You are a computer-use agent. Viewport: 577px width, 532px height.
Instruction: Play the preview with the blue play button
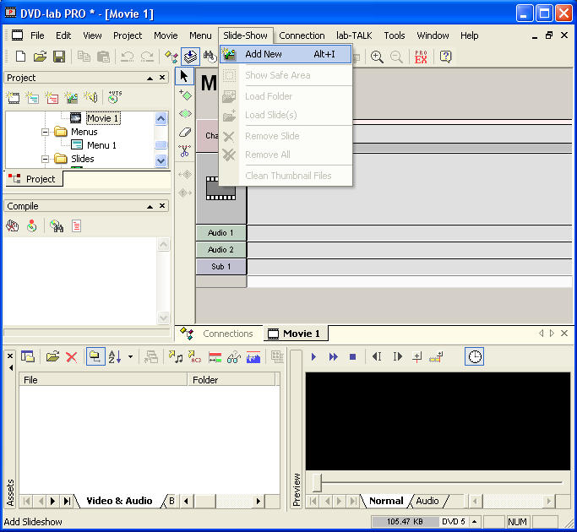[313, 356]
